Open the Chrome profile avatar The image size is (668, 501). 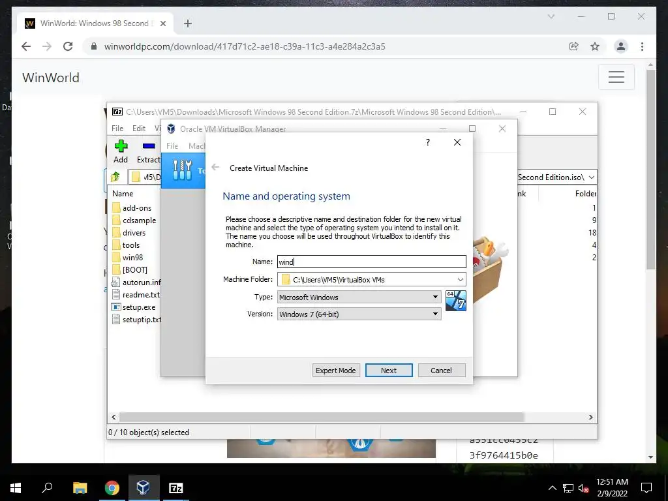pyautogui.click(x=621, y=46)
